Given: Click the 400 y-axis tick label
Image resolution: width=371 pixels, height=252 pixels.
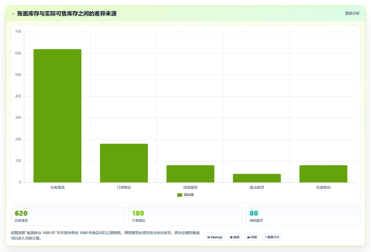Looking at the screenshot, I should [x=18, y=96].
